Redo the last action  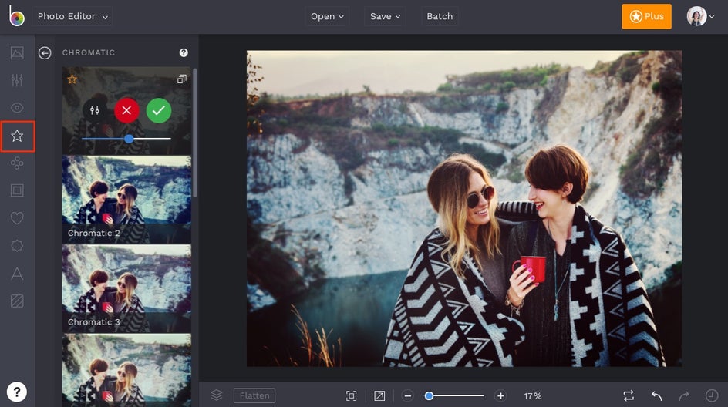pyautogui.click(x=684, y=395)
